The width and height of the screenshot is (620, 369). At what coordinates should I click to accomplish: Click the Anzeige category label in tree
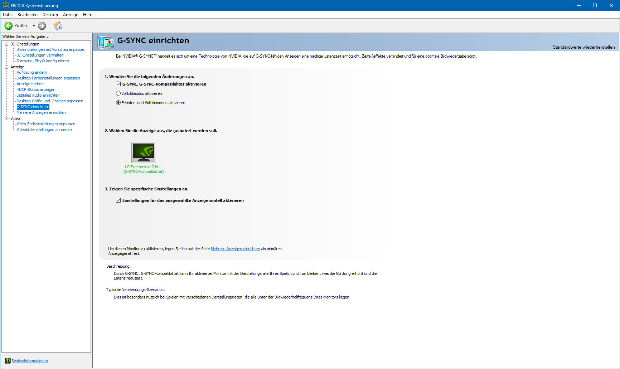pyautogui.click(x=17, y=67)
